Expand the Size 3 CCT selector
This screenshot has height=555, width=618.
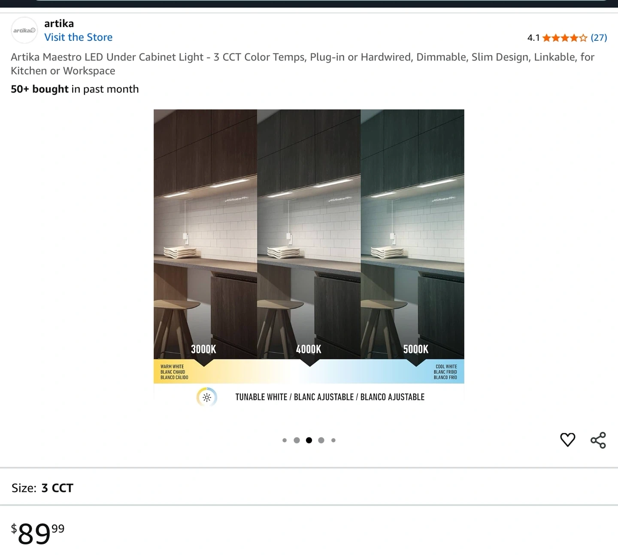(309, 488)
